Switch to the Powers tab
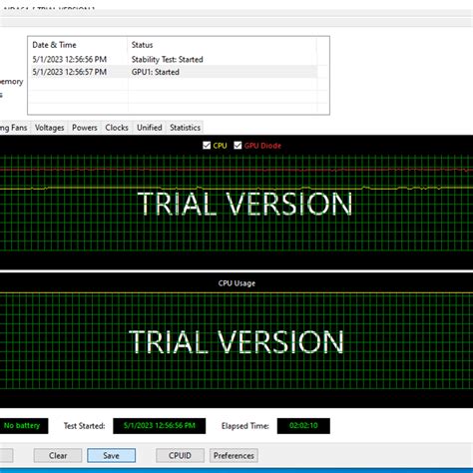The image size is (473, 473). pos(85,128)
